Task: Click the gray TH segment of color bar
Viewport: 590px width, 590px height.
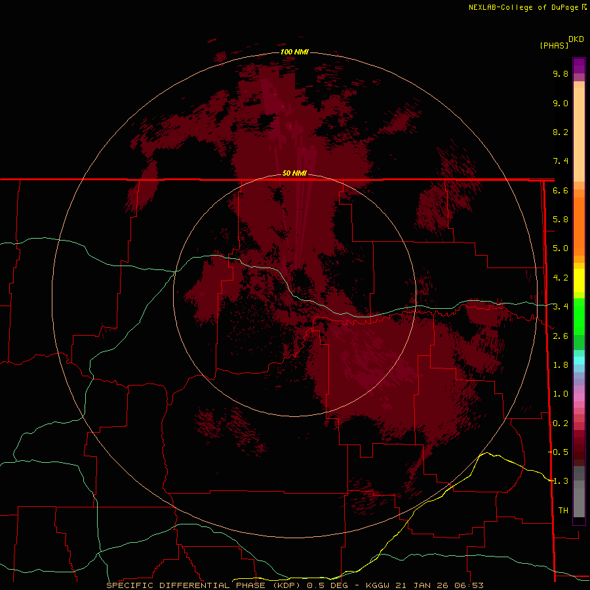Action: click(x=579, y=504)
